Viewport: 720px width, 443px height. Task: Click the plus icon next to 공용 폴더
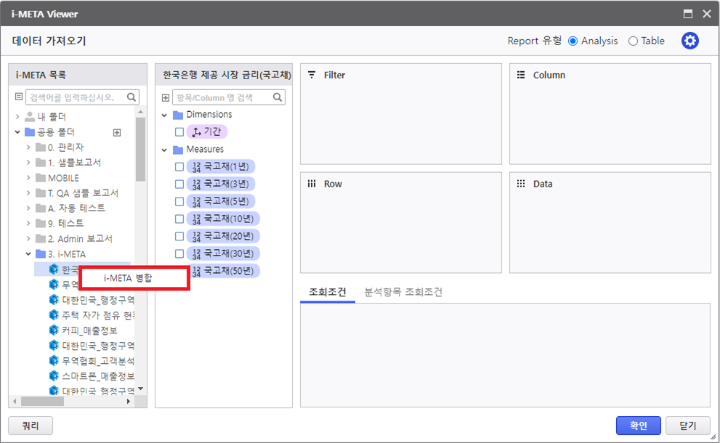pos(116,132)
